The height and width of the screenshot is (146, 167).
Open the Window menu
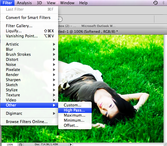click(x=67, y=3)
